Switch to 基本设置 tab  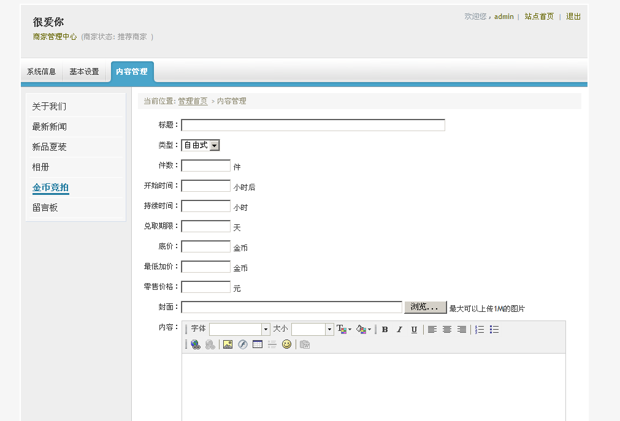click(x=84, y=72)
